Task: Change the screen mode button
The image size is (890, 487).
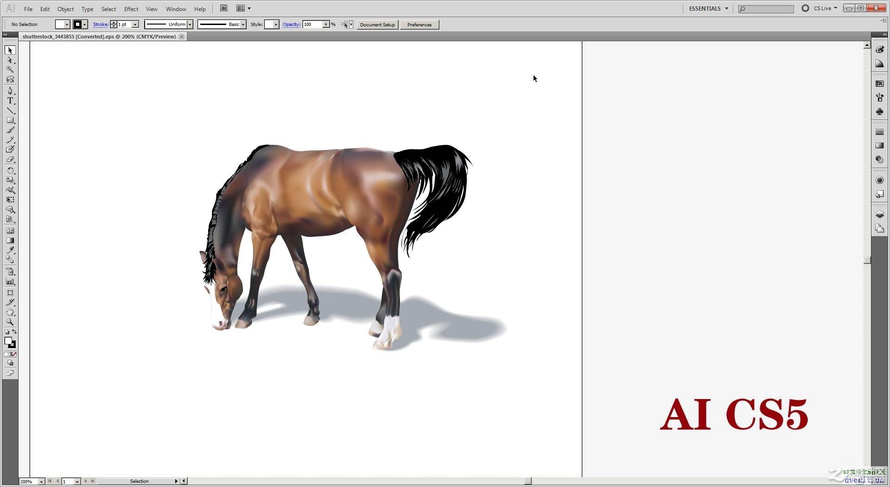Action: tap(10, 373)
